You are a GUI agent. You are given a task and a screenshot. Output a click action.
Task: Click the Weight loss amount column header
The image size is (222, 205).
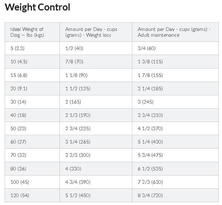(x=96, y=32)
